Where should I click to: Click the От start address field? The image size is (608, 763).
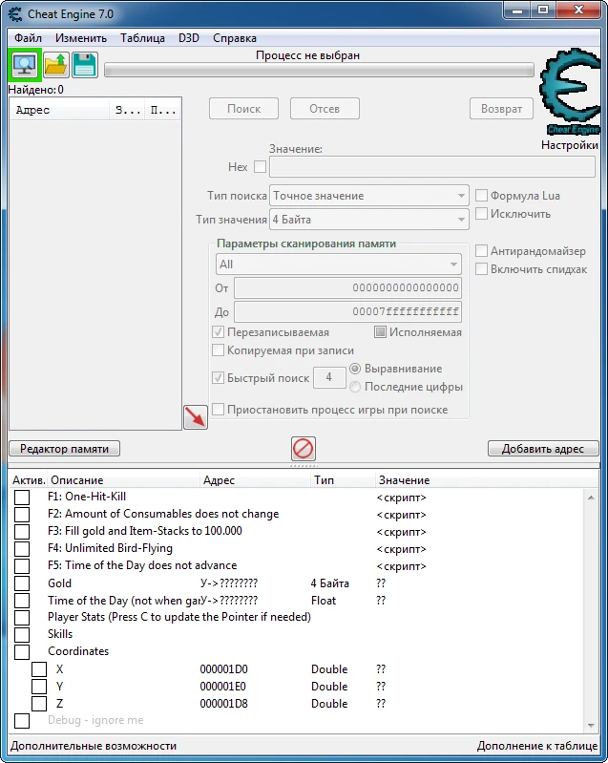pos(347,287)
